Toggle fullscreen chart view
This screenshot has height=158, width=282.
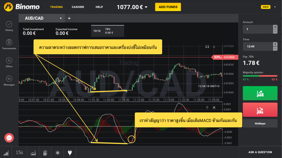[x=207, y=46]
